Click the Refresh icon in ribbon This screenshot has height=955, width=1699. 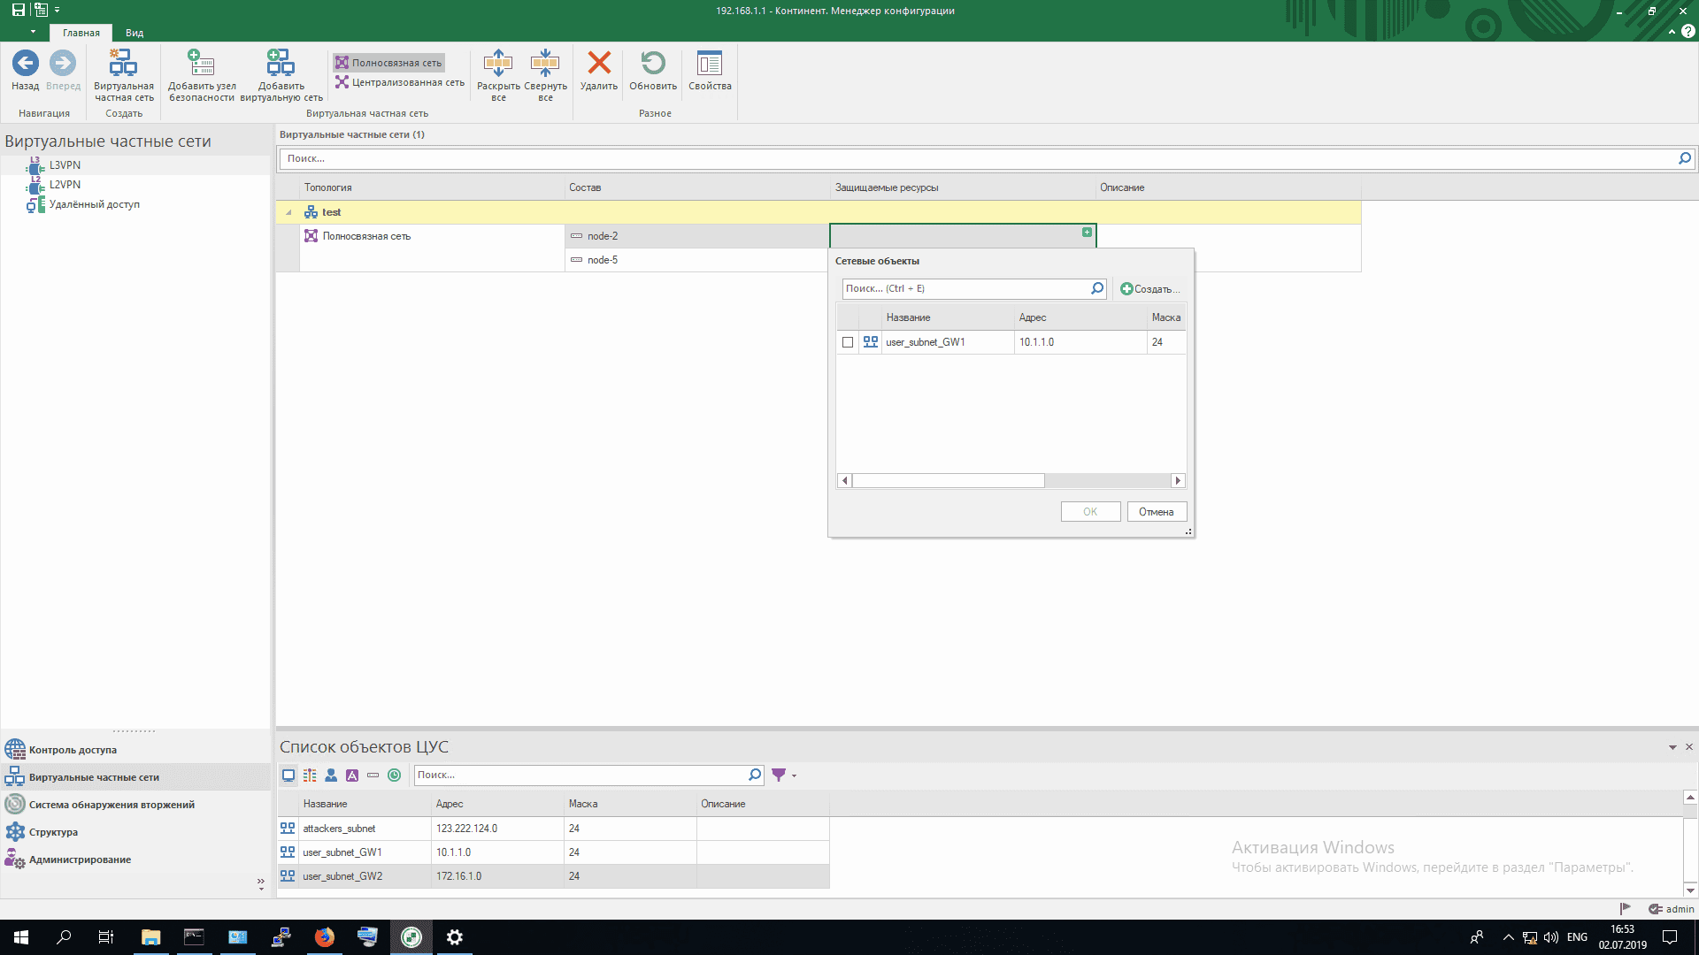point(653,64)
